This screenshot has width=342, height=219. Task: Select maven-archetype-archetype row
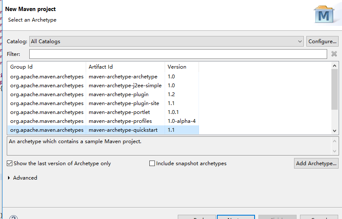103,77
